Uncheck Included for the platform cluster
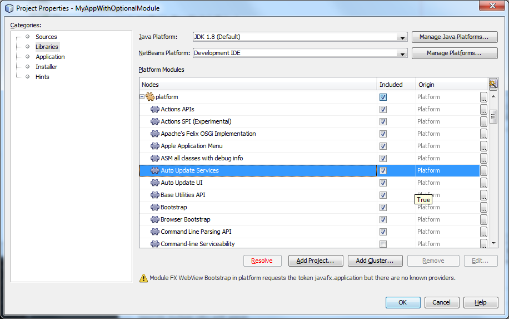This screenshot has width=509, height=319. (383, 97)
